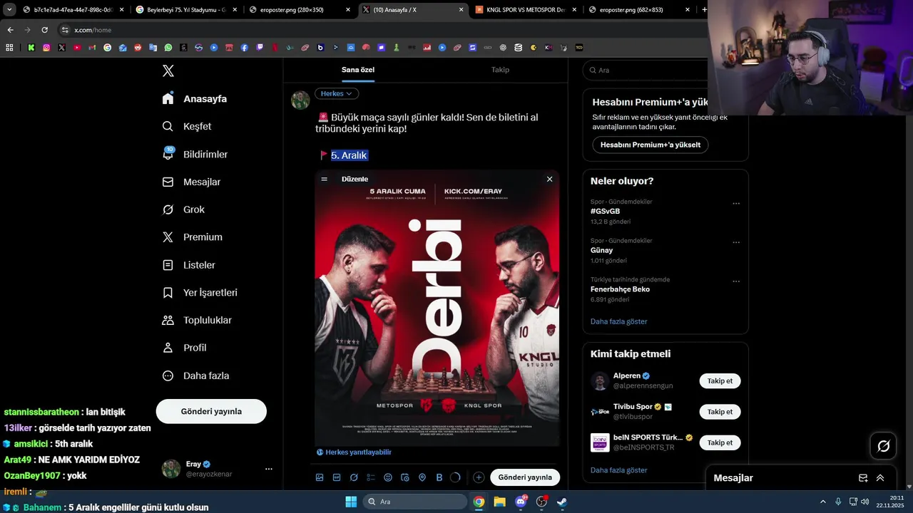Change Herkes yanıtlayabilir reply setting
Viewport: 913px width, 513px height.
pos(354,452)
